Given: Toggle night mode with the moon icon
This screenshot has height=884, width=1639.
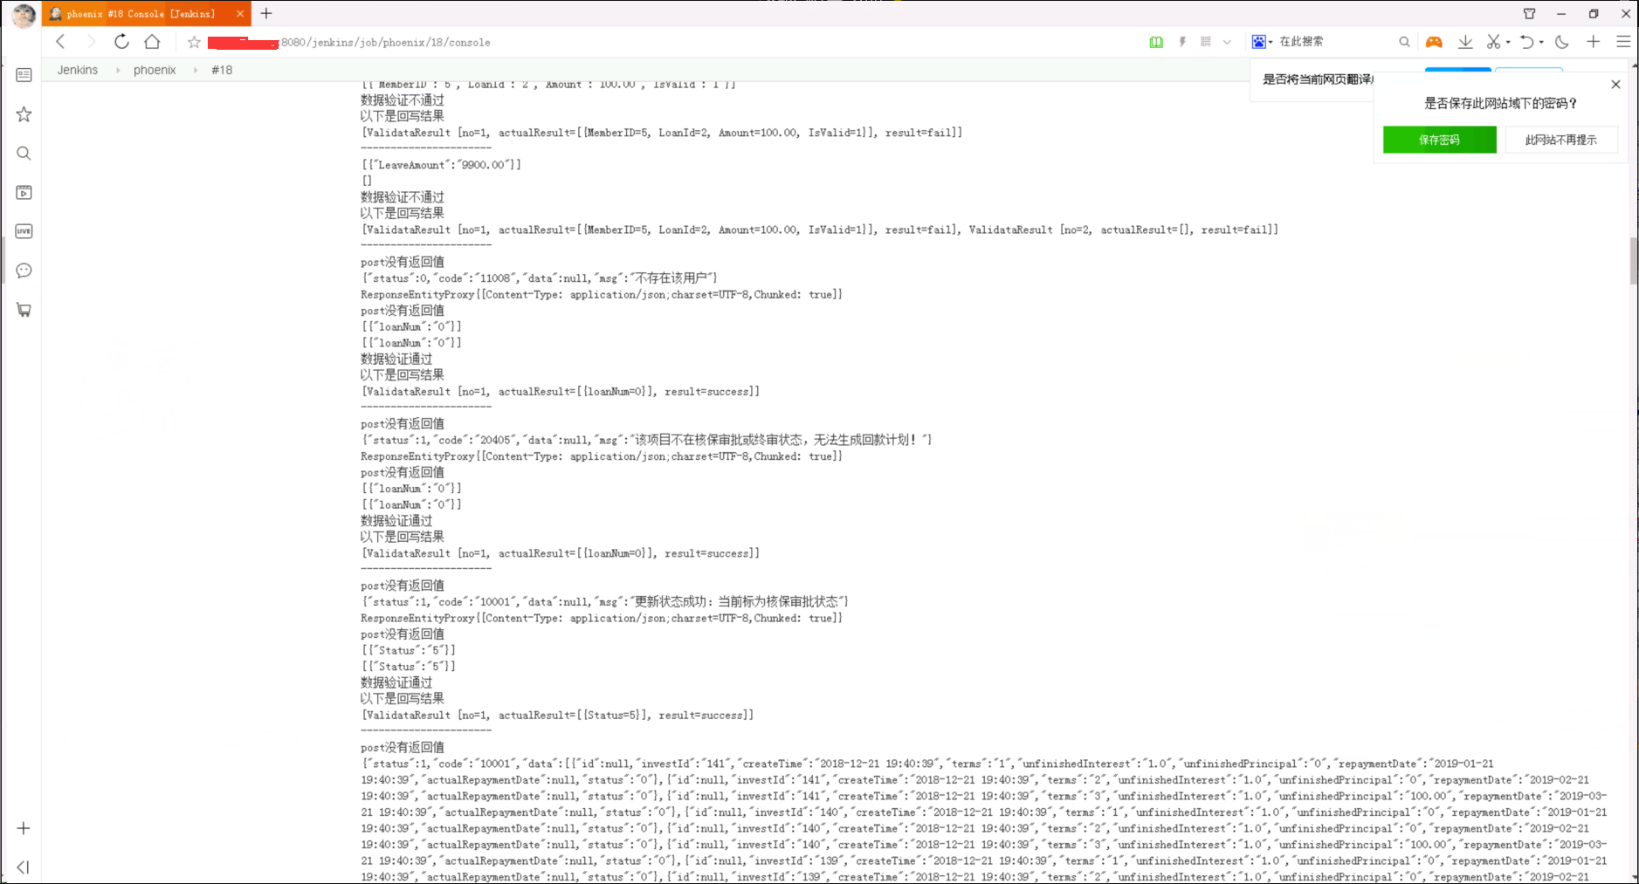Looking at the screenshot, I should point(1562,42).
